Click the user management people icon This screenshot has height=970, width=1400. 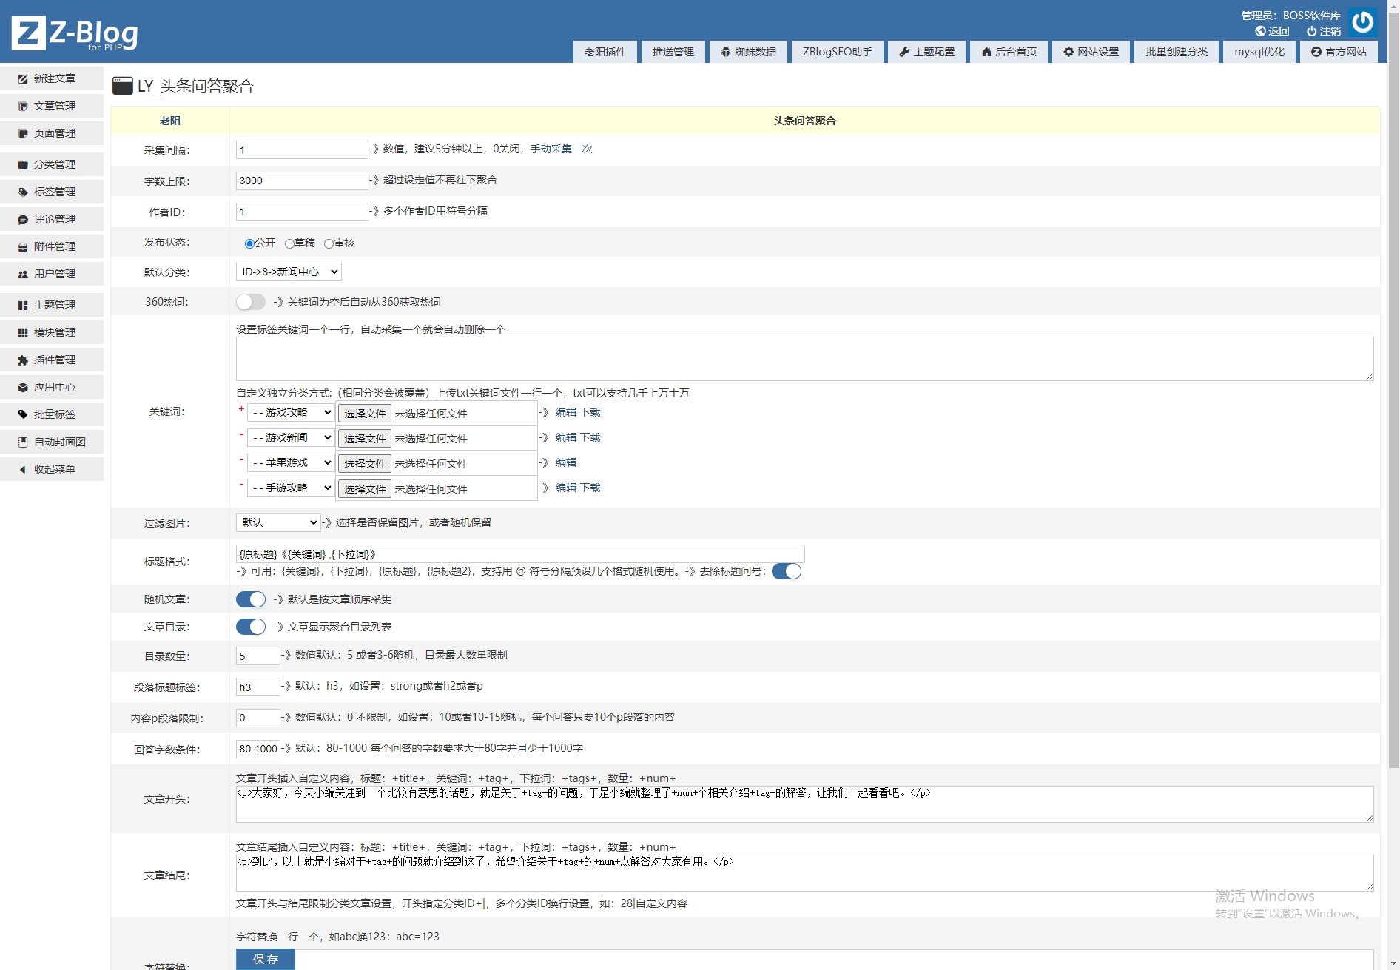click(x=23, y=274)
